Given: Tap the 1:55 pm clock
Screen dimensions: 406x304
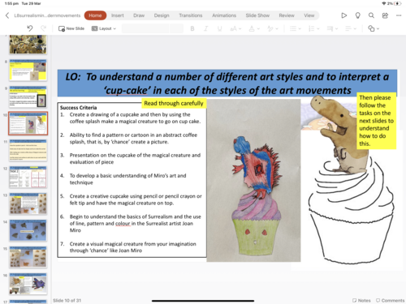Looking at the screenshot, I should (x=11, y=3).
